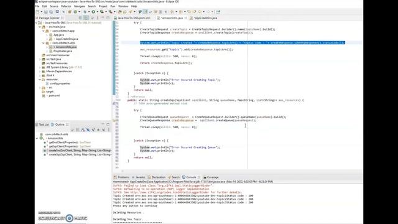
Task: Collapse the src/main/java folder
Action: click(x=40, y=27)
